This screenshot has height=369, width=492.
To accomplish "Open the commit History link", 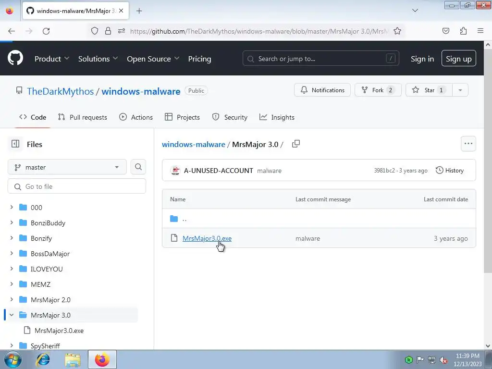I will [x=450, y=171].
